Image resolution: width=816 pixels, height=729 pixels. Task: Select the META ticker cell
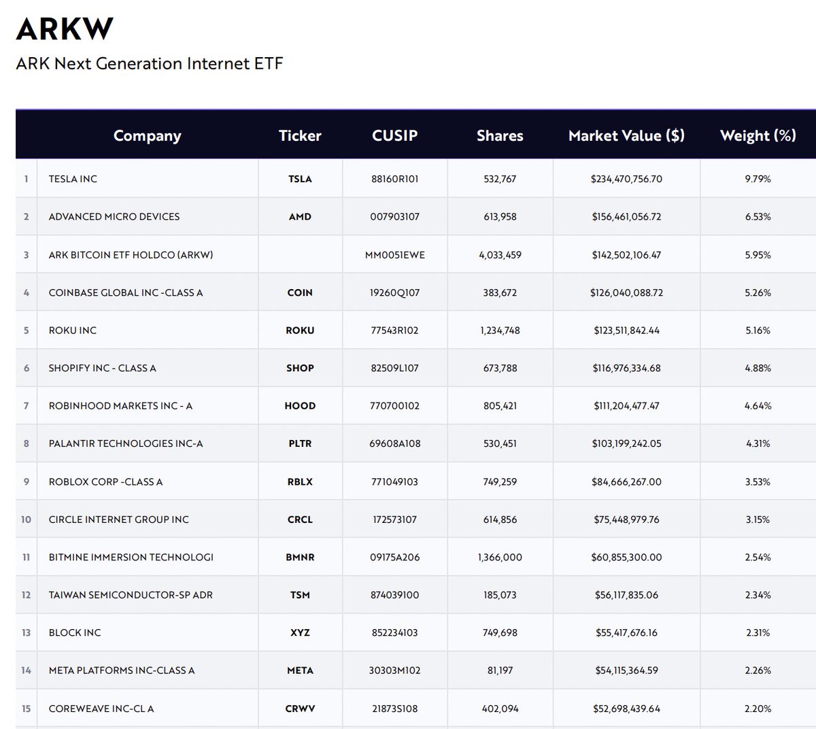pos(300,671)
